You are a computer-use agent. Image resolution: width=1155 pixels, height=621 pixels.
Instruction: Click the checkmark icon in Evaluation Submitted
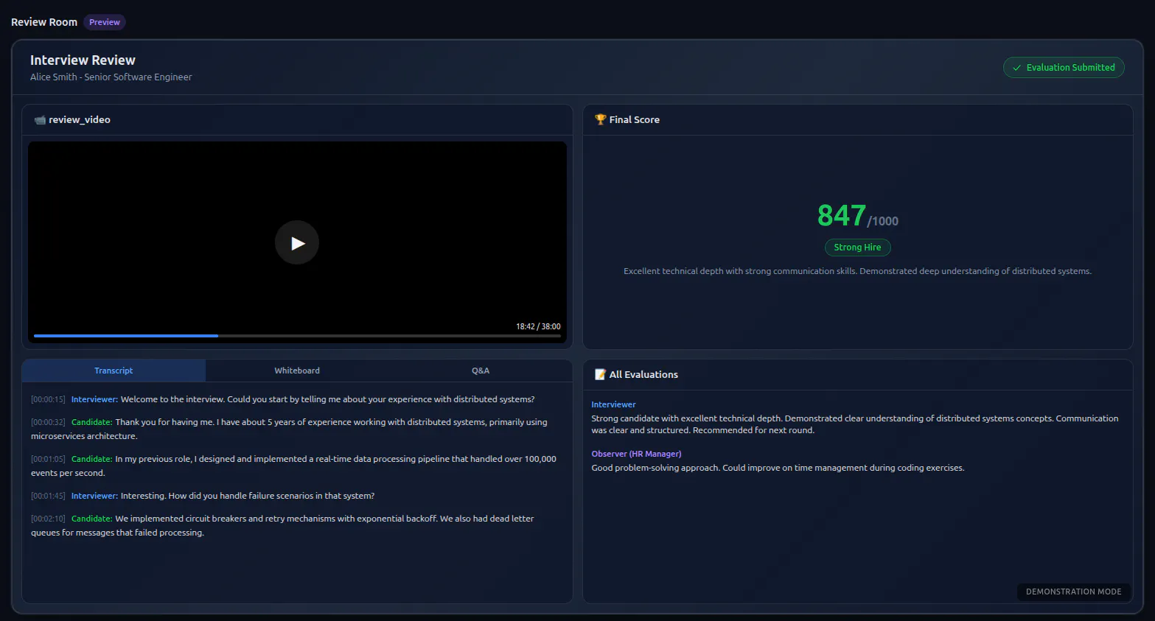1017,68
